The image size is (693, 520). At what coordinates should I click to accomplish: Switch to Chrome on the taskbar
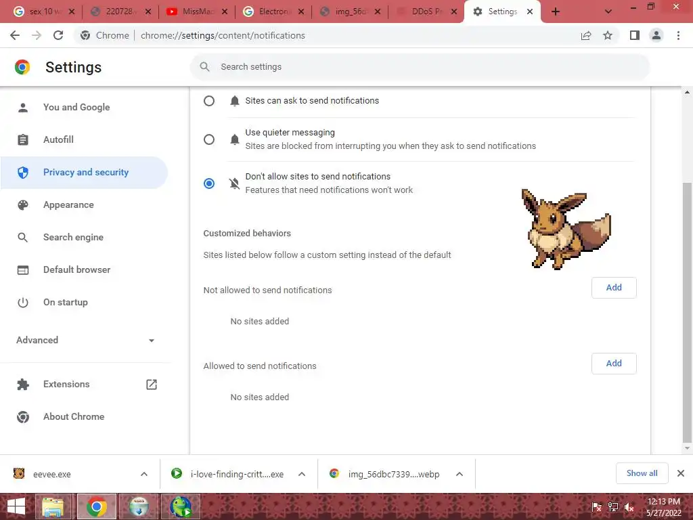tap(97, 506)
